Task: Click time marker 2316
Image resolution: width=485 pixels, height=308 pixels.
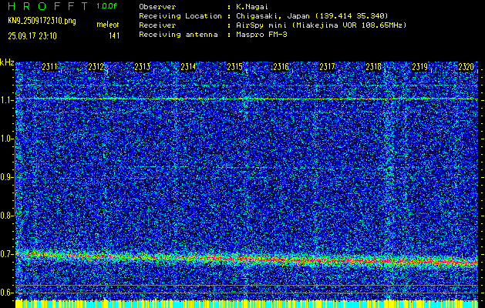Action: 281,67
